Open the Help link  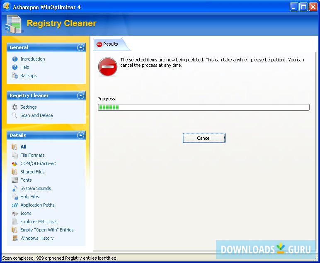click(25, 67)
